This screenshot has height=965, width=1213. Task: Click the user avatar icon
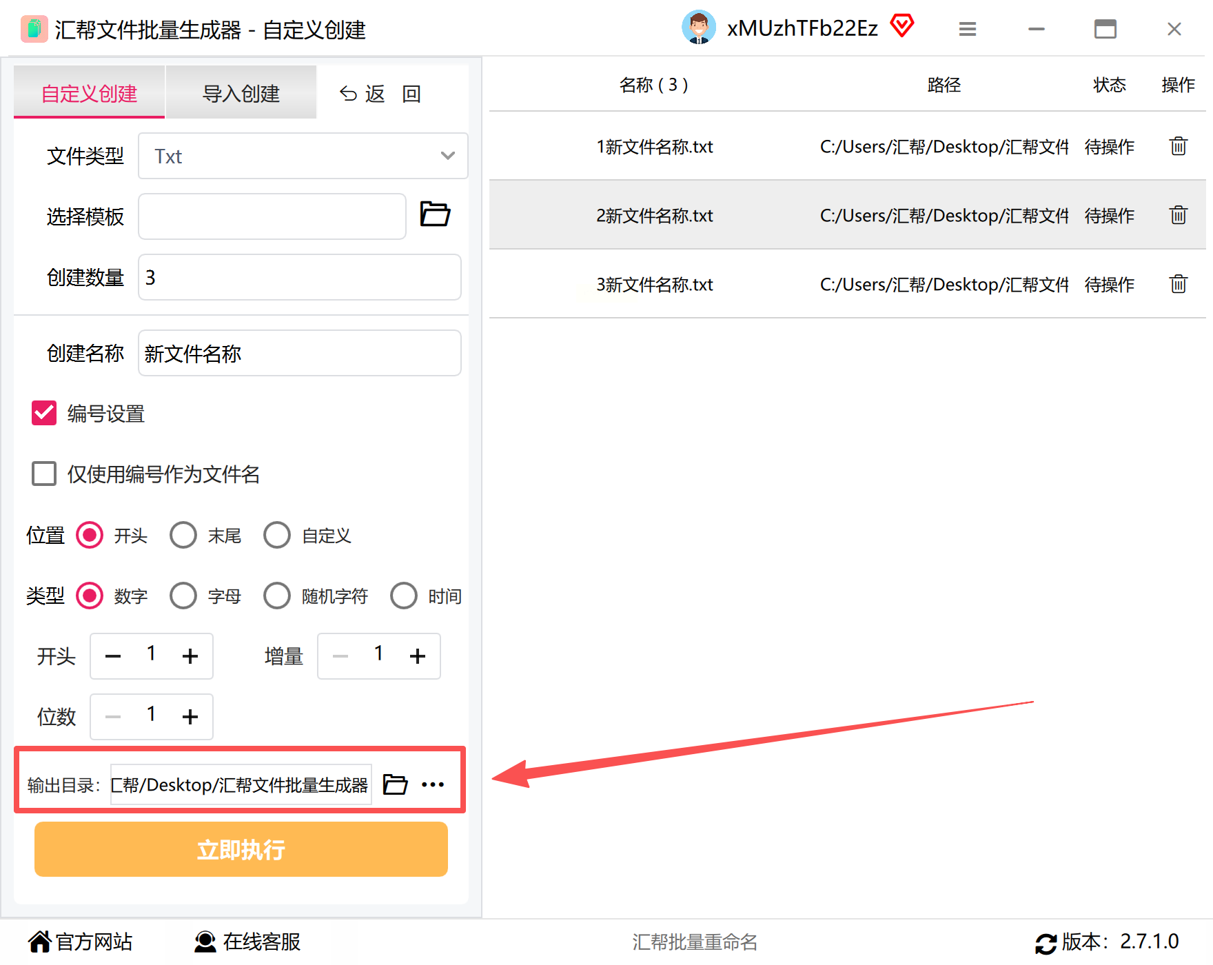coord(699,28)
